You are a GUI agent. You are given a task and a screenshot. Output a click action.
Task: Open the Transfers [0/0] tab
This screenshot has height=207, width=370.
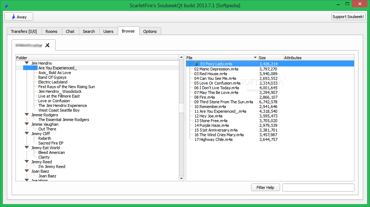point(24,31)
